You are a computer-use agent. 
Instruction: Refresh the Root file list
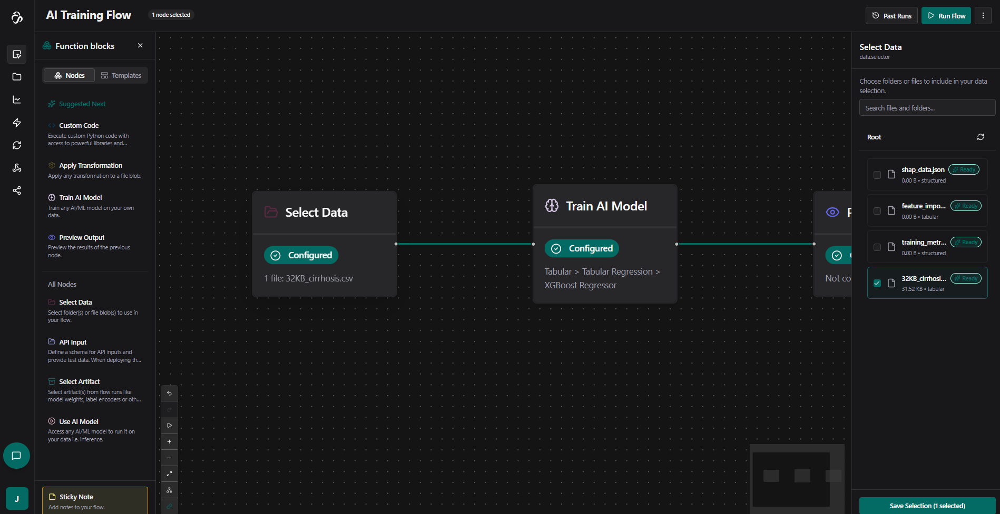pyautogui.click(x=980, y=137)
